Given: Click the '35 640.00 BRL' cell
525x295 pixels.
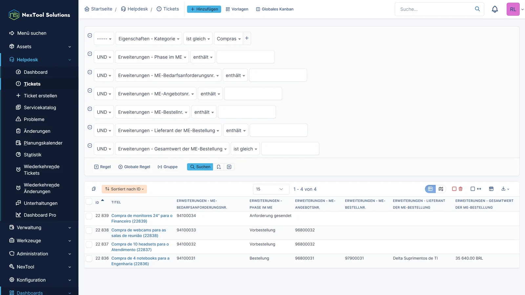Looking at the screenshot, I should (x=469, y=258).
